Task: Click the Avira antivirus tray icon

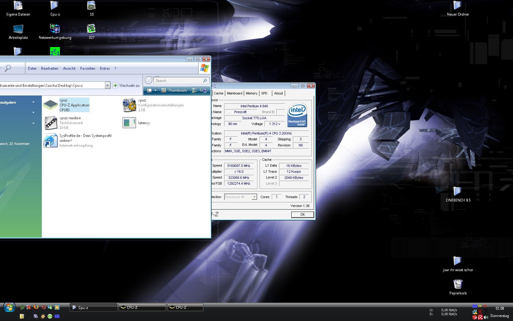Action: click(x=480, y=317)
